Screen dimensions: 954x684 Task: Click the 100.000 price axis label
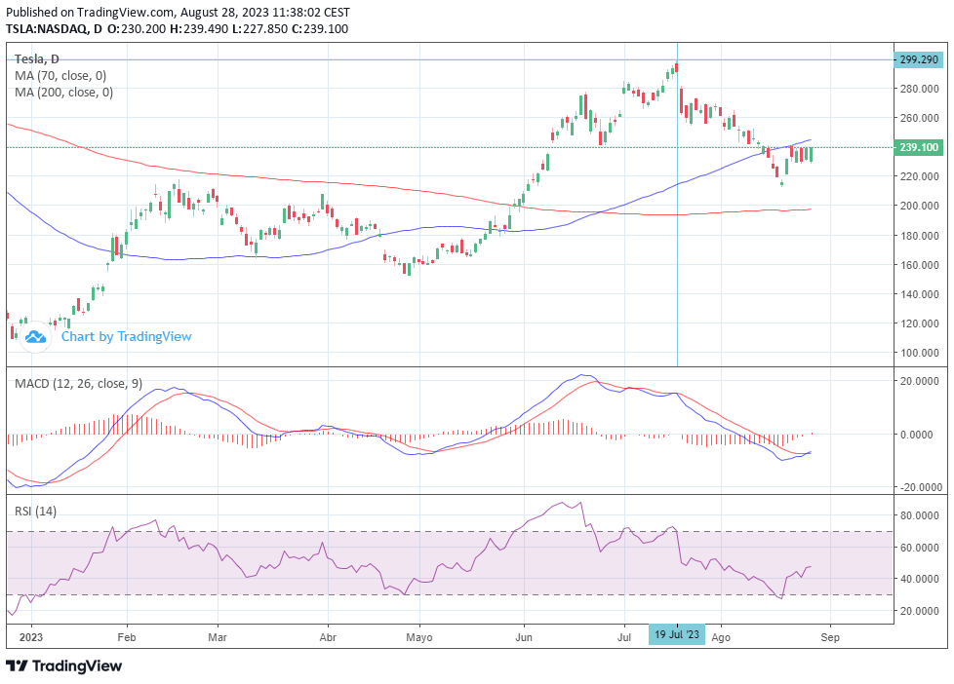point(919,353)
